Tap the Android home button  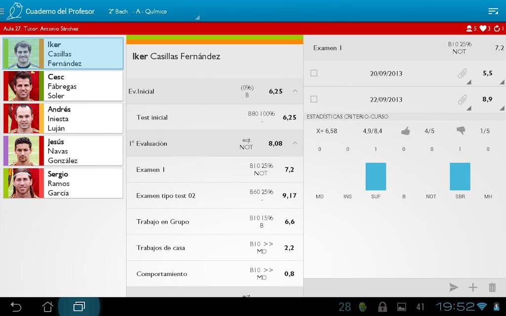click(47, 307)
